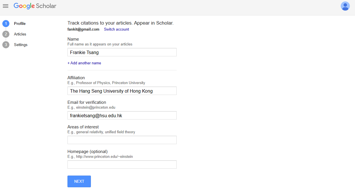Click the step 2 Articles circle indicator
The width and height of the screenshot is (355, 191).
(6, 34)
